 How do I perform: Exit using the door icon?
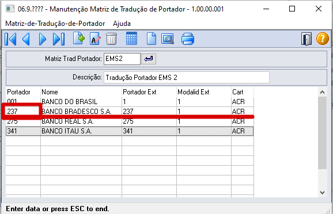306,39
